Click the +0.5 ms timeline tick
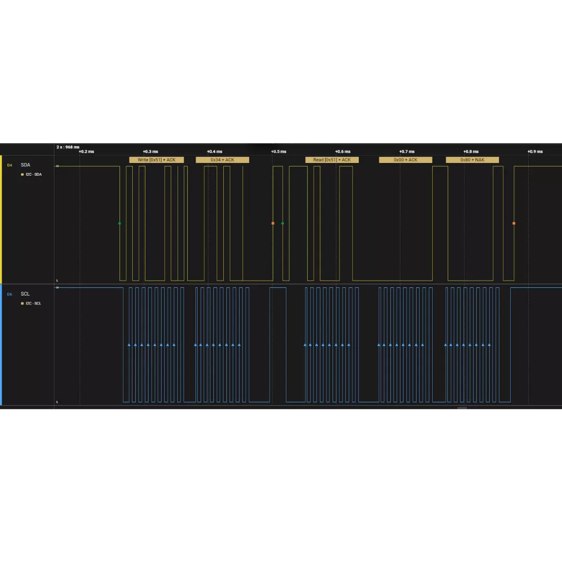The image size is (562, 562). [278, 151]
